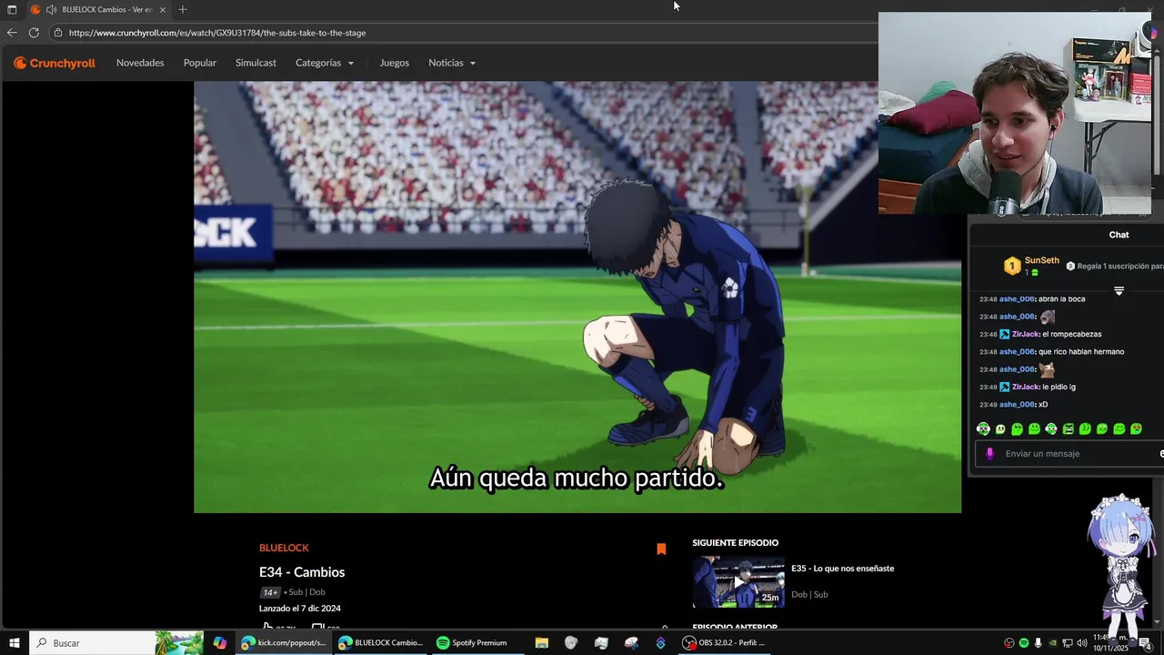Open the Windows Start menu

click(x=15, y=643)
